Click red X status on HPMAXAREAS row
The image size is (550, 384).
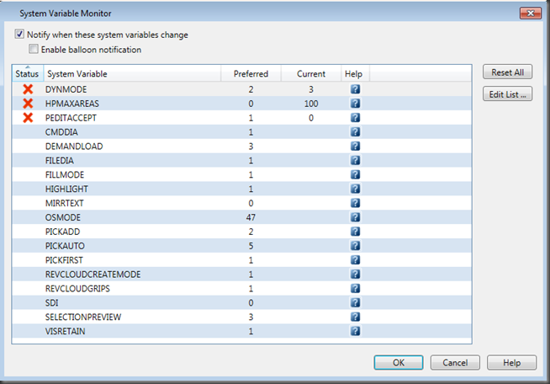(28, 104)
